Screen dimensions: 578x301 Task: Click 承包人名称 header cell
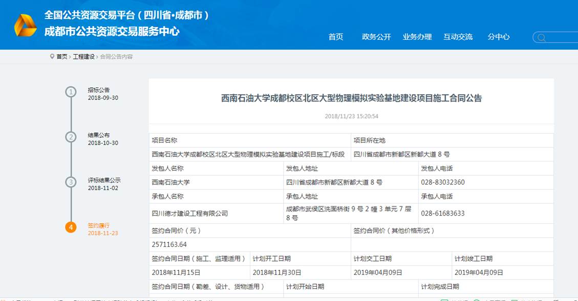pos(217,196)
